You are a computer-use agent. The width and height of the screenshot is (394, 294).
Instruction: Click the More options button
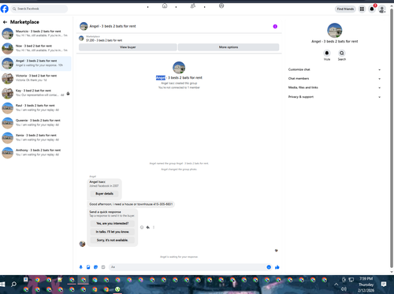coord(229,47)
